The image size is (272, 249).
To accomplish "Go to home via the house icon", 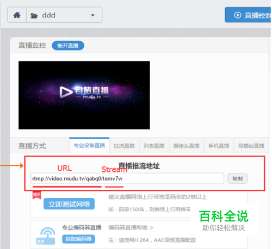I will pyautogui.click(x=17, y=15).
